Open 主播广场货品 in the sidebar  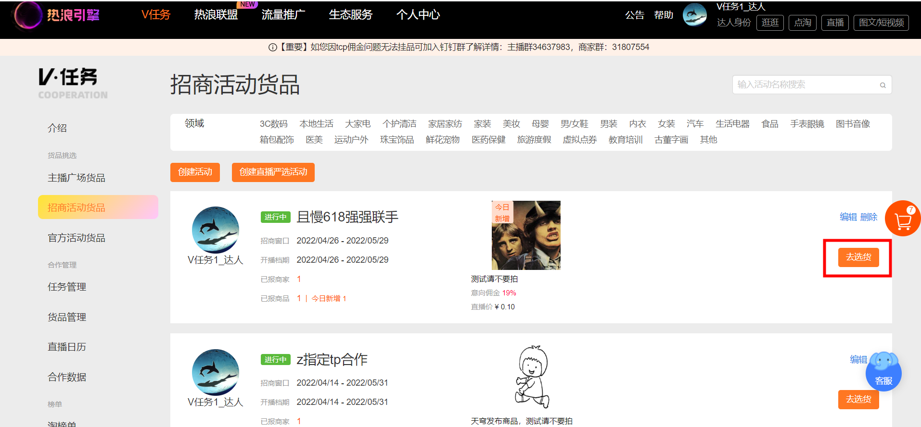pos(77,178)
